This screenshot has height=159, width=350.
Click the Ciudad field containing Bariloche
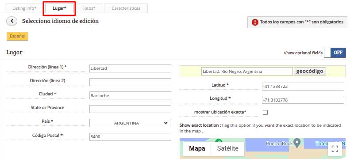point(130,95)
